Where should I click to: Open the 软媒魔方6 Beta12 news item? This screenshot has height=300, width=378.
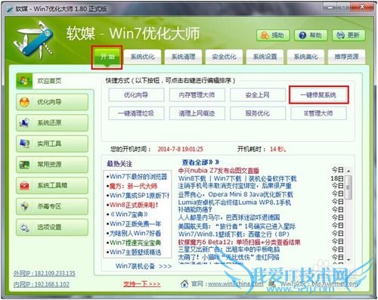click(x=239, y=242)
